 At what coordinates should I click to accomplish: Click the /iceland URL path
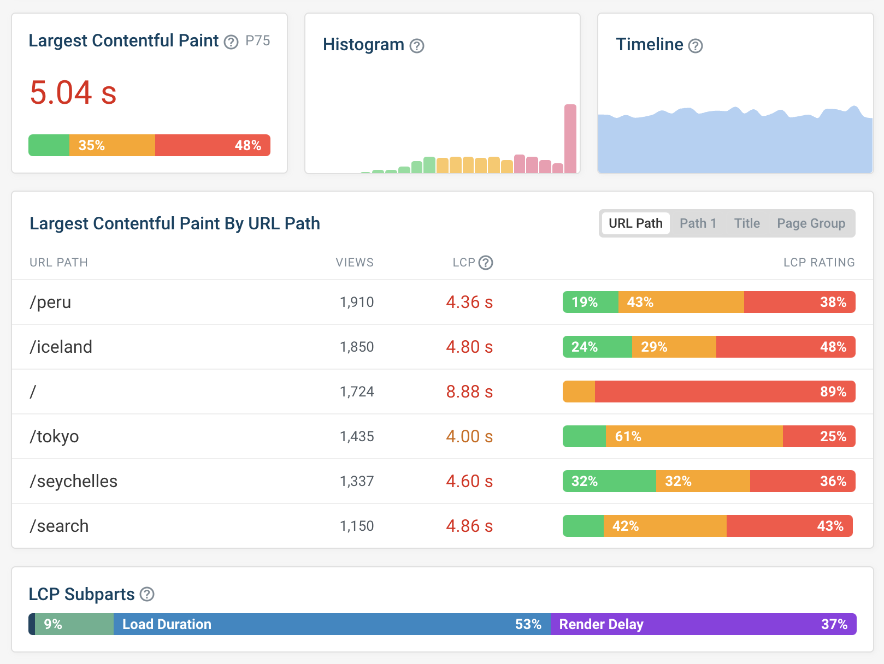[61, 347]
